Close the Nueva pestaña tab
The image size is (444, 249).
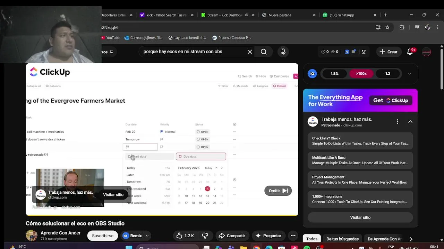[314, 15]
